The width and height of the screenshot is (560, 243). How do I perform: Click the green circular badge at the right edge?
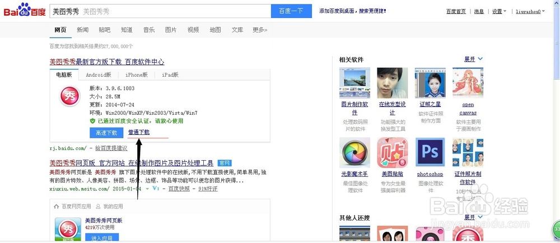(x=557, y=229)
